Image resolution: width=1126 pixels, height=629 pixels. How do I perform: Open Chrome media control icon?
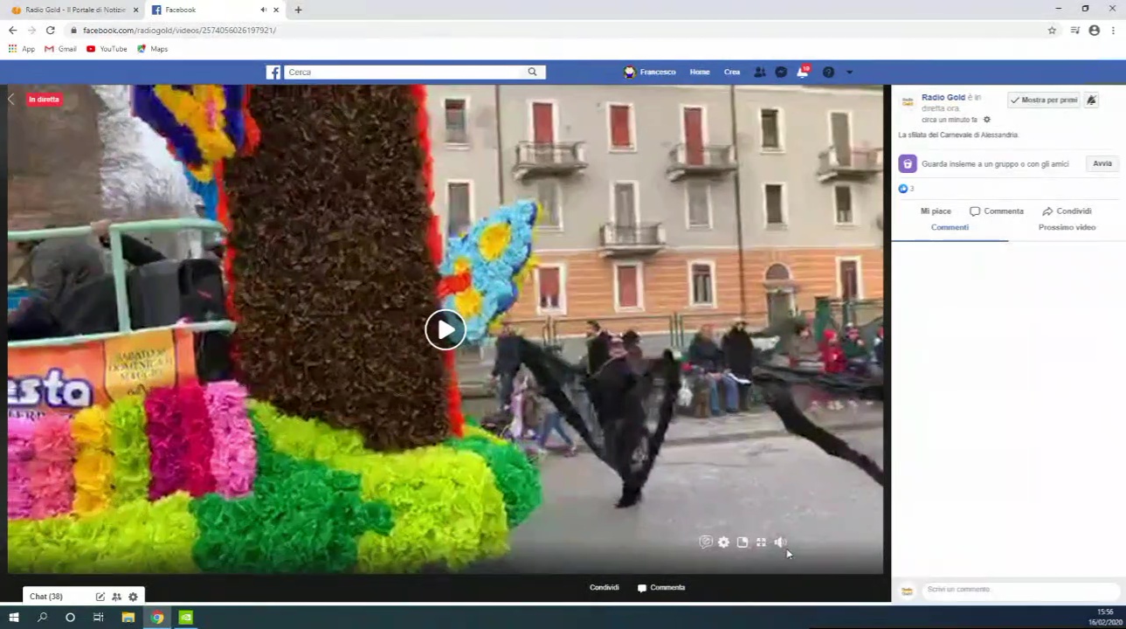[x=1074, y=30]
